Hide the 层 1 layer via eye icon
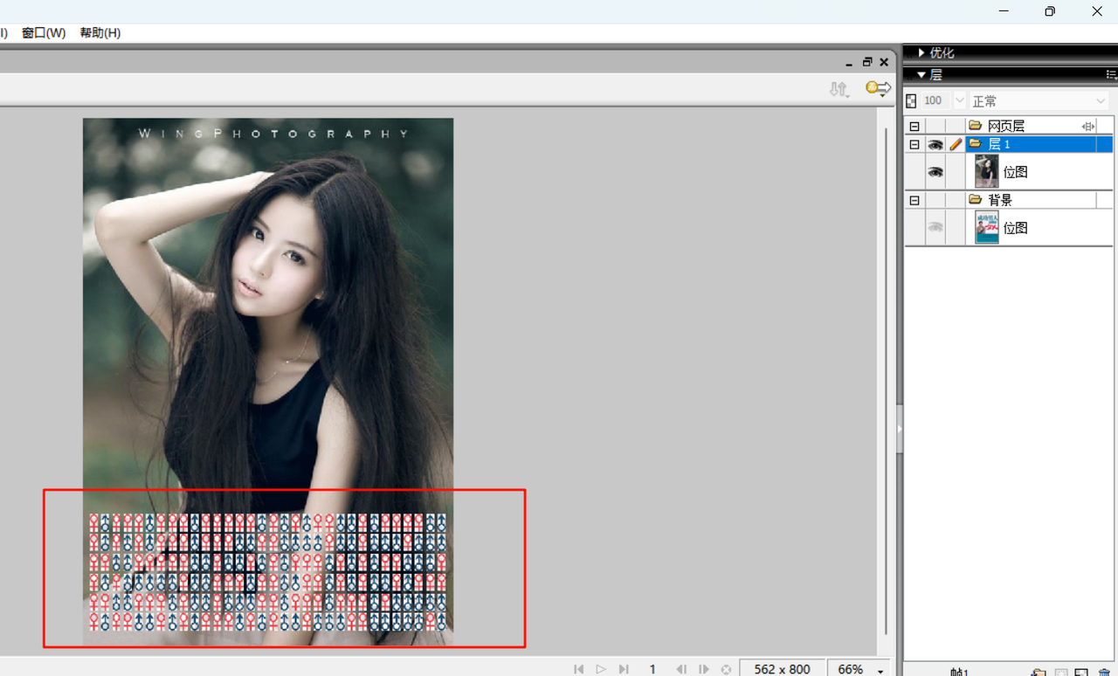This screenshot has height=676, width=1118. tap(935, 144)
